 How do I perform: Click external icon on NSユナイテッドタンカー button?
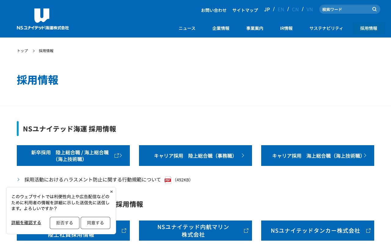tap(368, 231)
